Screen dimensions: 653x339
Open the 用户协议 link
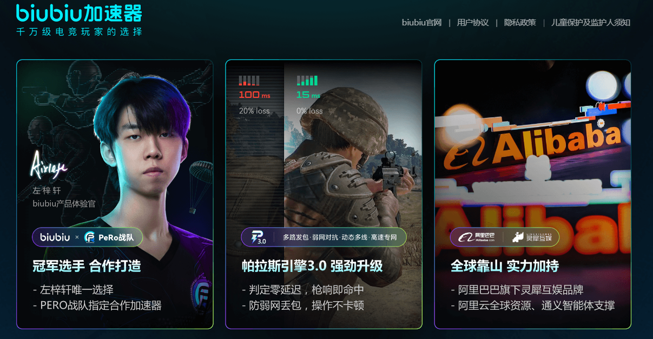pos(472,23)
